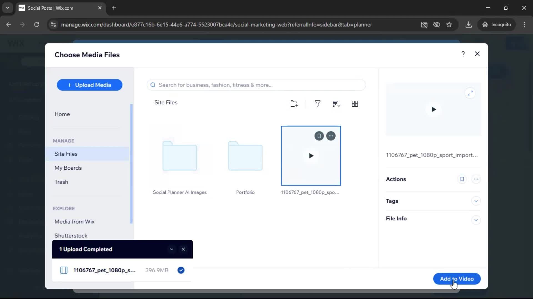Click the Upload Media button
The height and width of the screenshot is (299, 533).
click(89, 85)
